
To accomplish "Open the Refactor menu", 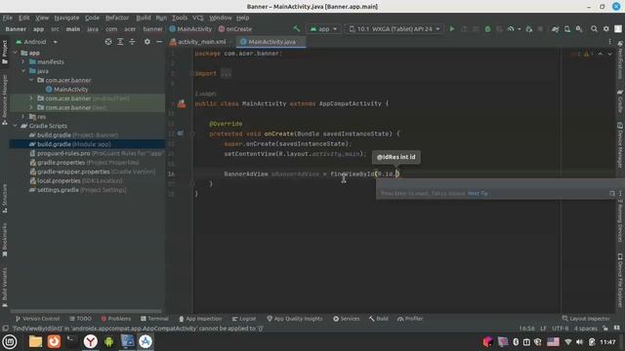I will coord(117,18).
